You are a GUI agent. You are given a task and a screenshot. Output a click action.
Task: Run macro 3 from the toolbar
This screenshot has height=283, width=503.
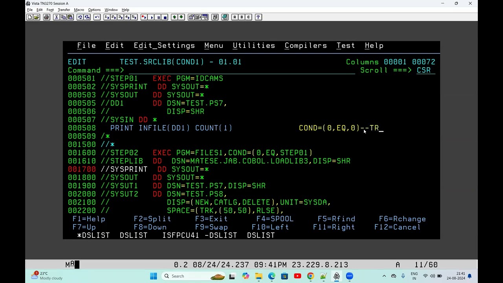coord(120,17)
